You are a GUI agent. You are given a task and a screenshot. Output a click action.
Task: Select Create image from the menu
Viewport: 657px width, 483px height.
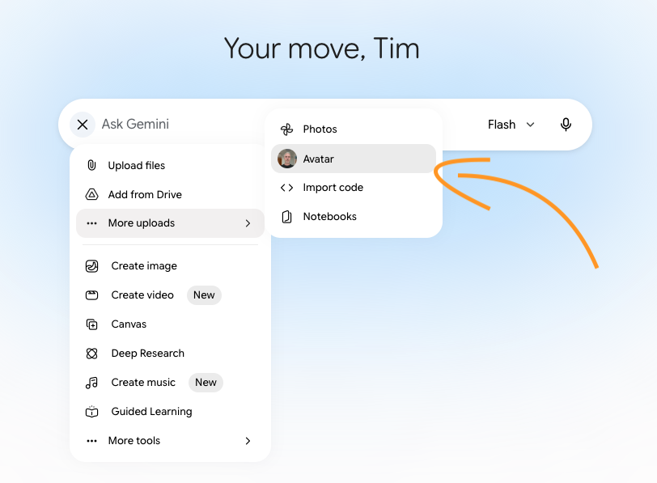(170, 266)
